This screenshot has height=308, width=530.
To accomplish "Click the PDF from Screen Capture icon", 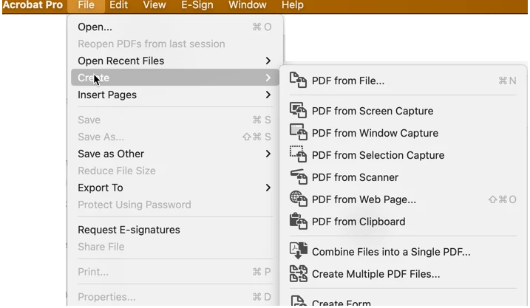I will point(298,111).
